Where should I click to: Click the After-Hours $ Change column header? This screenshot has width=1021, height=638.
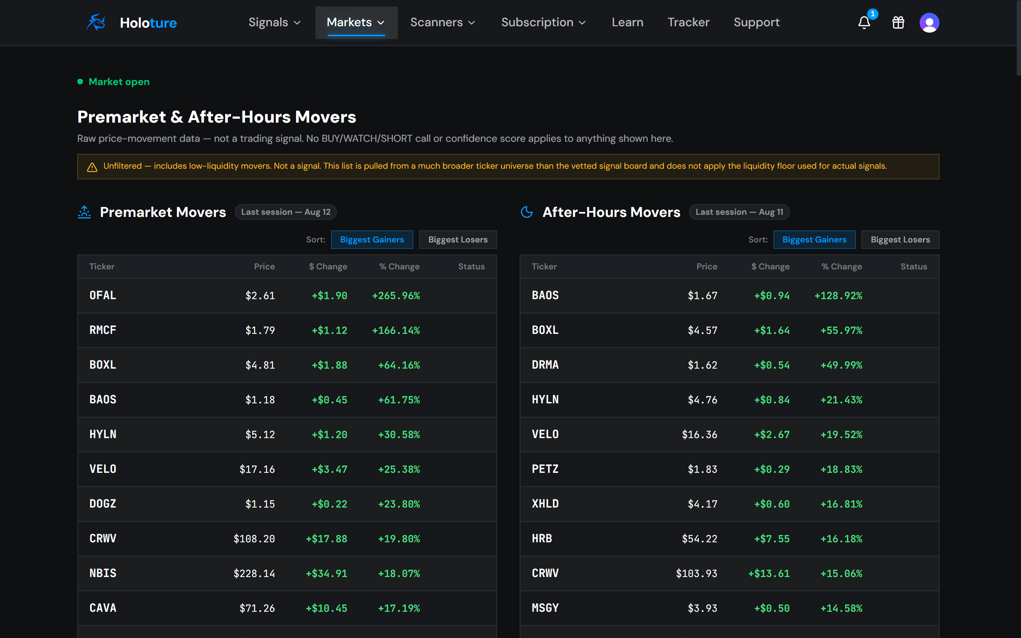(x=770, y=266)
